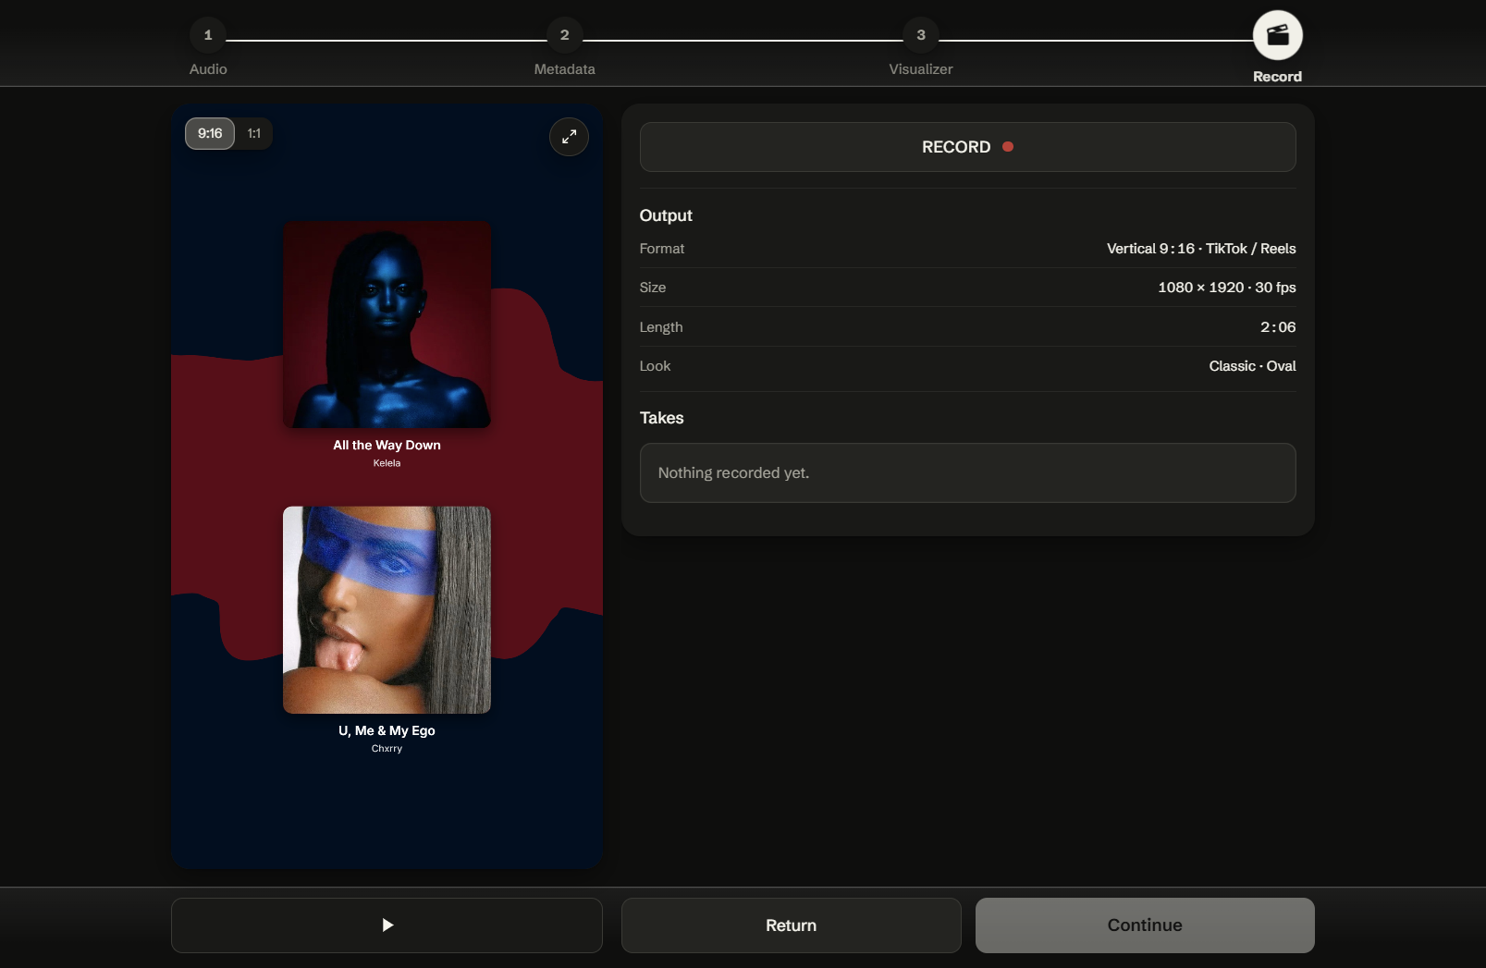Click the All the Way Down cover art
This screenshot has width=1486, height=968.
(387, 325)
